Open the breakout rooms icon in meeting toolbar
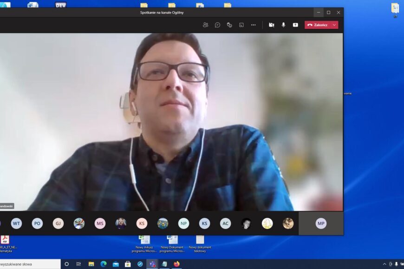This screenshot has height=269, width=404. click(x=241, y=25)
